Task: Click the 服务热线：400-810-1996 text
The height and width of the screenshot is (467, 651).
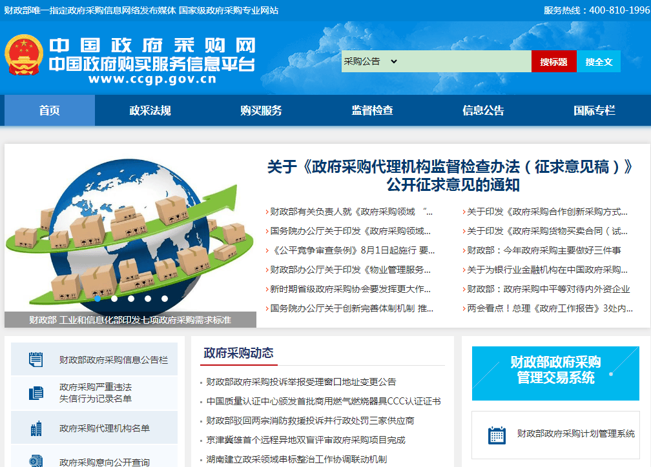Action: [x=597, y=10]
